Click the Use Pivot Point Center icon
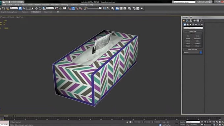This screenshot has height=126, width=224. pyautogui.click(x=56, y=8)
